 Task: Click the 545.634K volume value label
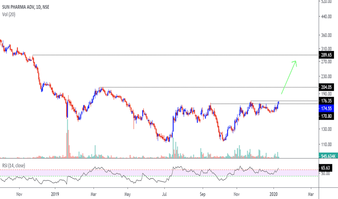pyautogui.click(x=327, y=156)
